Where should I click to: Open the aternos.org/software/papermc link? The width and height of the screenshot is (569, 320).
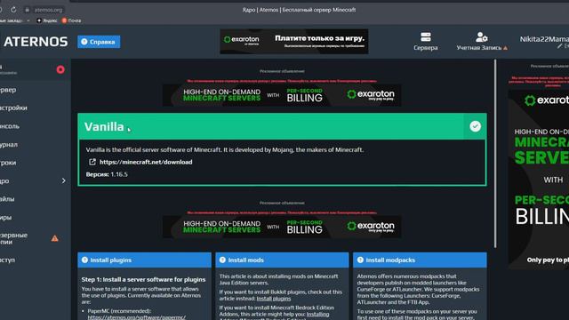[137, 317]
